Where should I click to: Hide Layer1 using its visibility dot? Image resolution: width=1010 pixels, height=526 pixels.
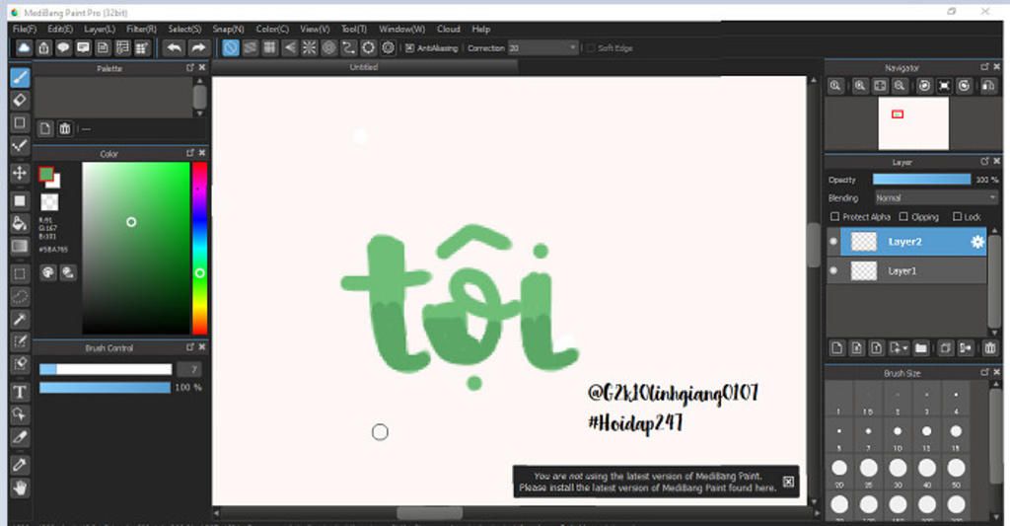(x=833, y=270)
